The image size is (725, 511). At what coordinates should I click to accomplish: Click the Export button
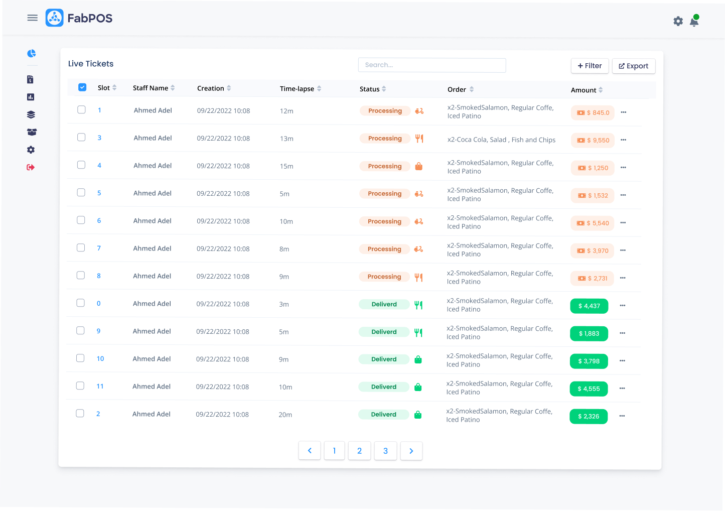pyautogui.click(x=634, y=66)
